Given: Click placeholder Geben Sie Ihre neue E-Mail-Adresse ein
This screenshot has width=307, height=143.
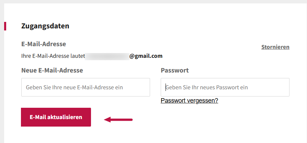Looking at the screenshot, I should [x=74, y=88].
